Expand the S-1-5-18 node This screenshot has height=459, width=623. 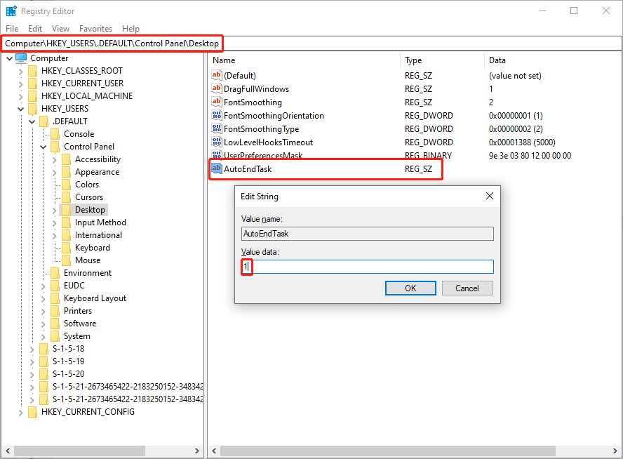pyautogui.click(x=32, y=350)
